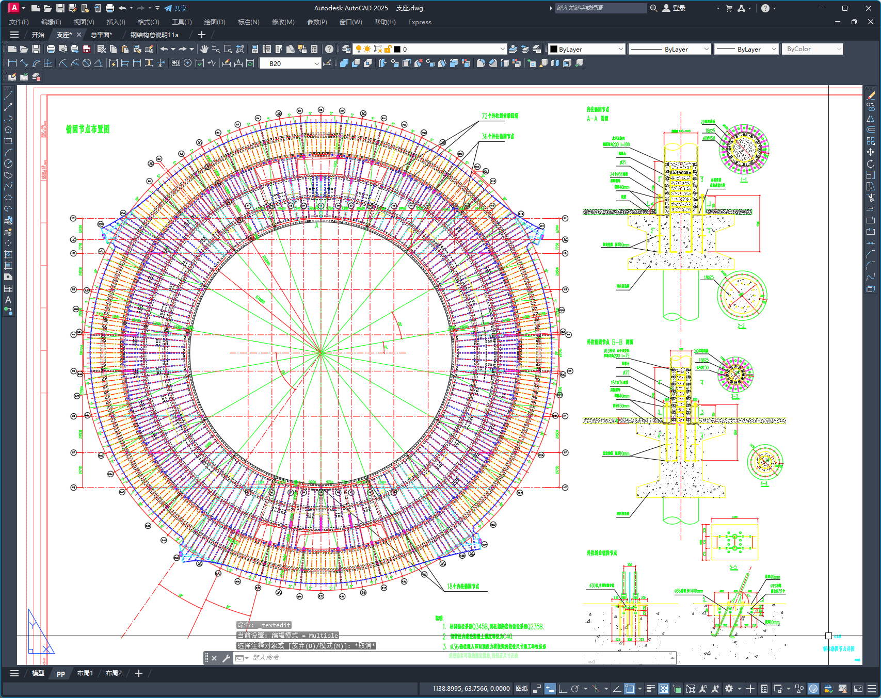Image resolution: width=881 pixels, height=698 pixels.
Task: Select the Rotate modify tool
Action: click(871, 164)
